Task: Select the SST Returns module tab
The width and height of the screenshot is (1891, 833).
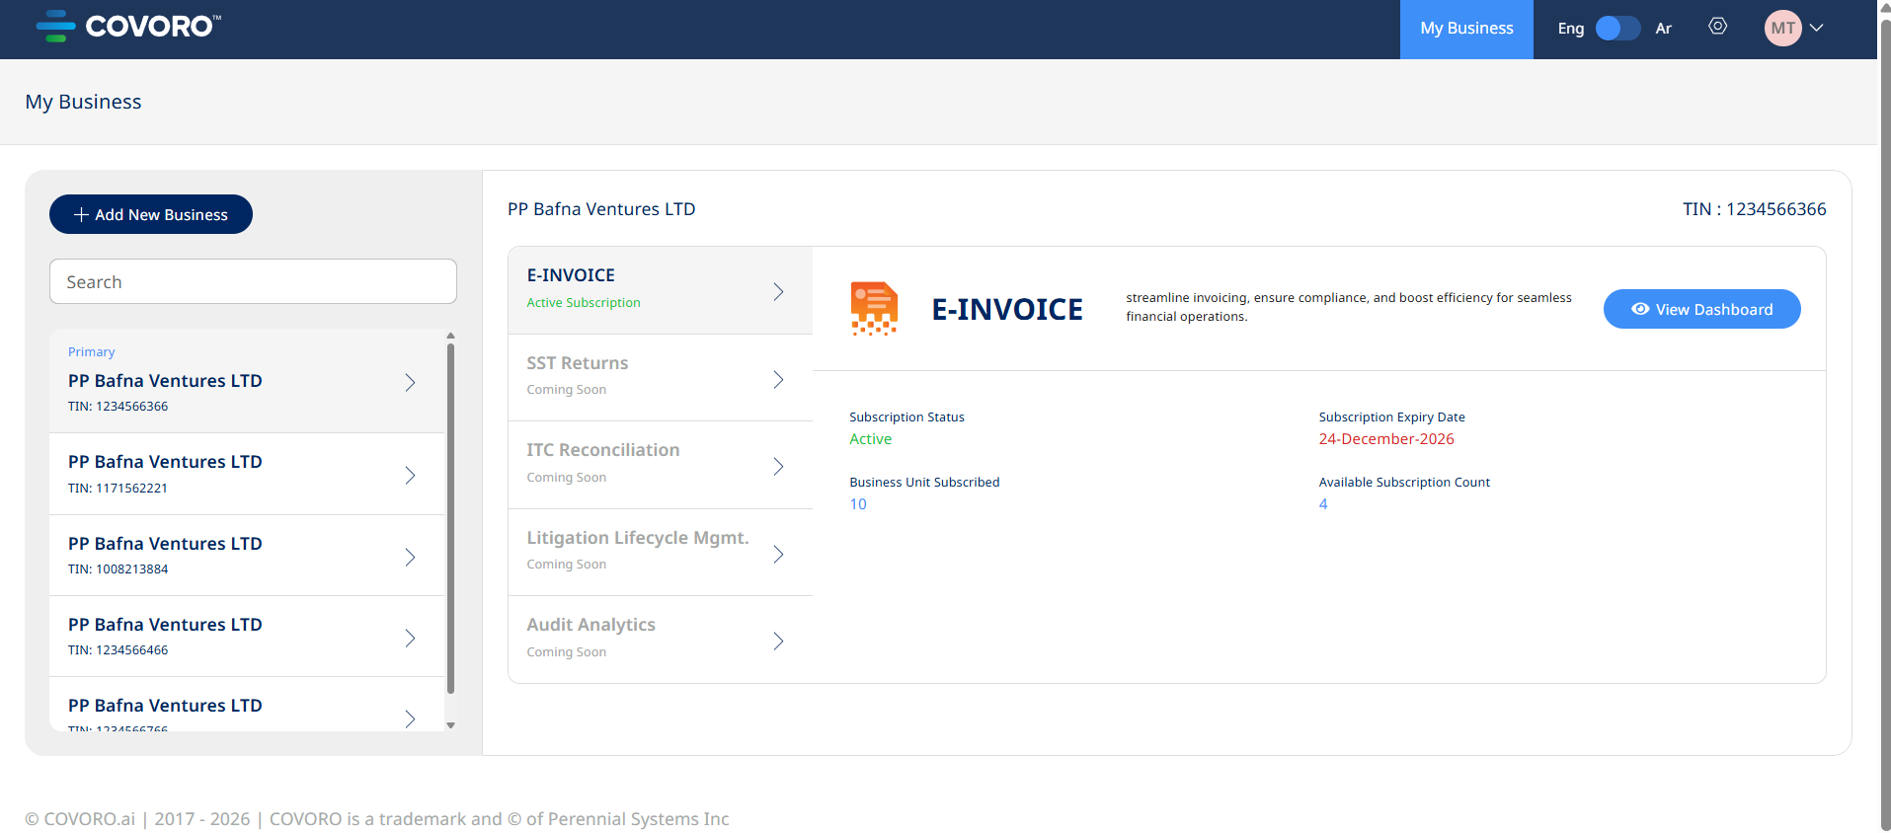Action: (660, 378)
